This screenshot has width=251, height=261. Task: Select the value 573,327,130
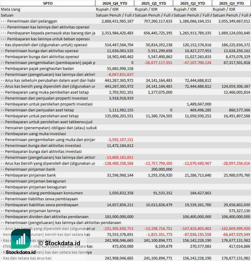tap(239, 211)
